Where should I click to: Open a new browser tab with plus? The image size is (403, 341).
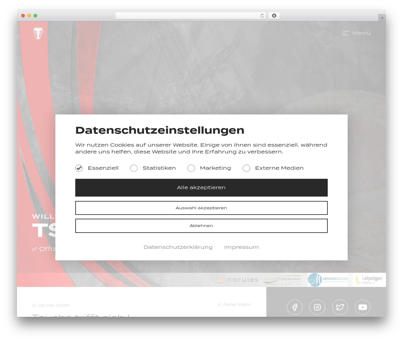(x=382, y=18)
